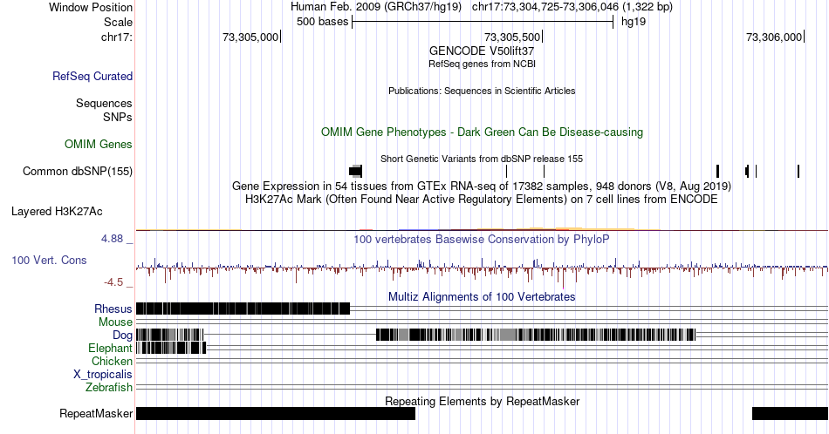Click Multiz Alignments of 100 Vertebrates title
This screenshot has height=434, width=829.
point(482,296)
